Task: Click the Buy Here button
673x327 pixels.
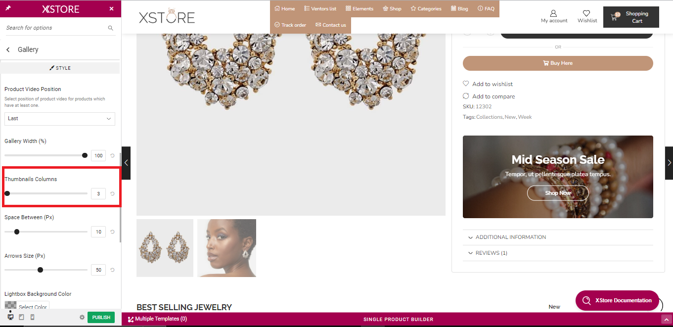Action: coord(558,63)
